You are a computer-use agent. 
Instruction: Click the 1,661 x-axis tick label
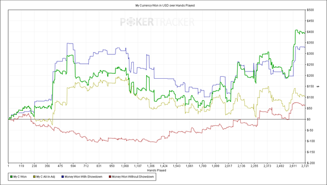(x=190, y=166)
